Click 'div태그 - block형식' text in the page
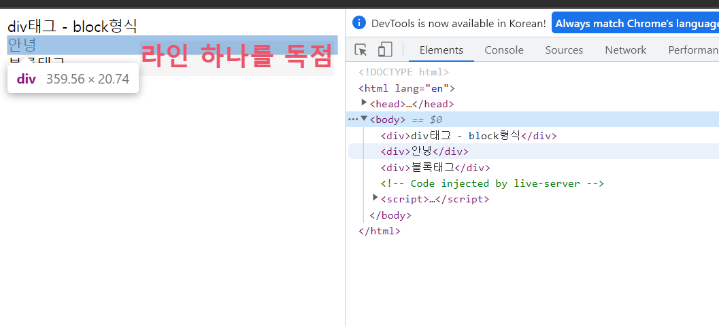719x326 pixels. click(73, 26)
